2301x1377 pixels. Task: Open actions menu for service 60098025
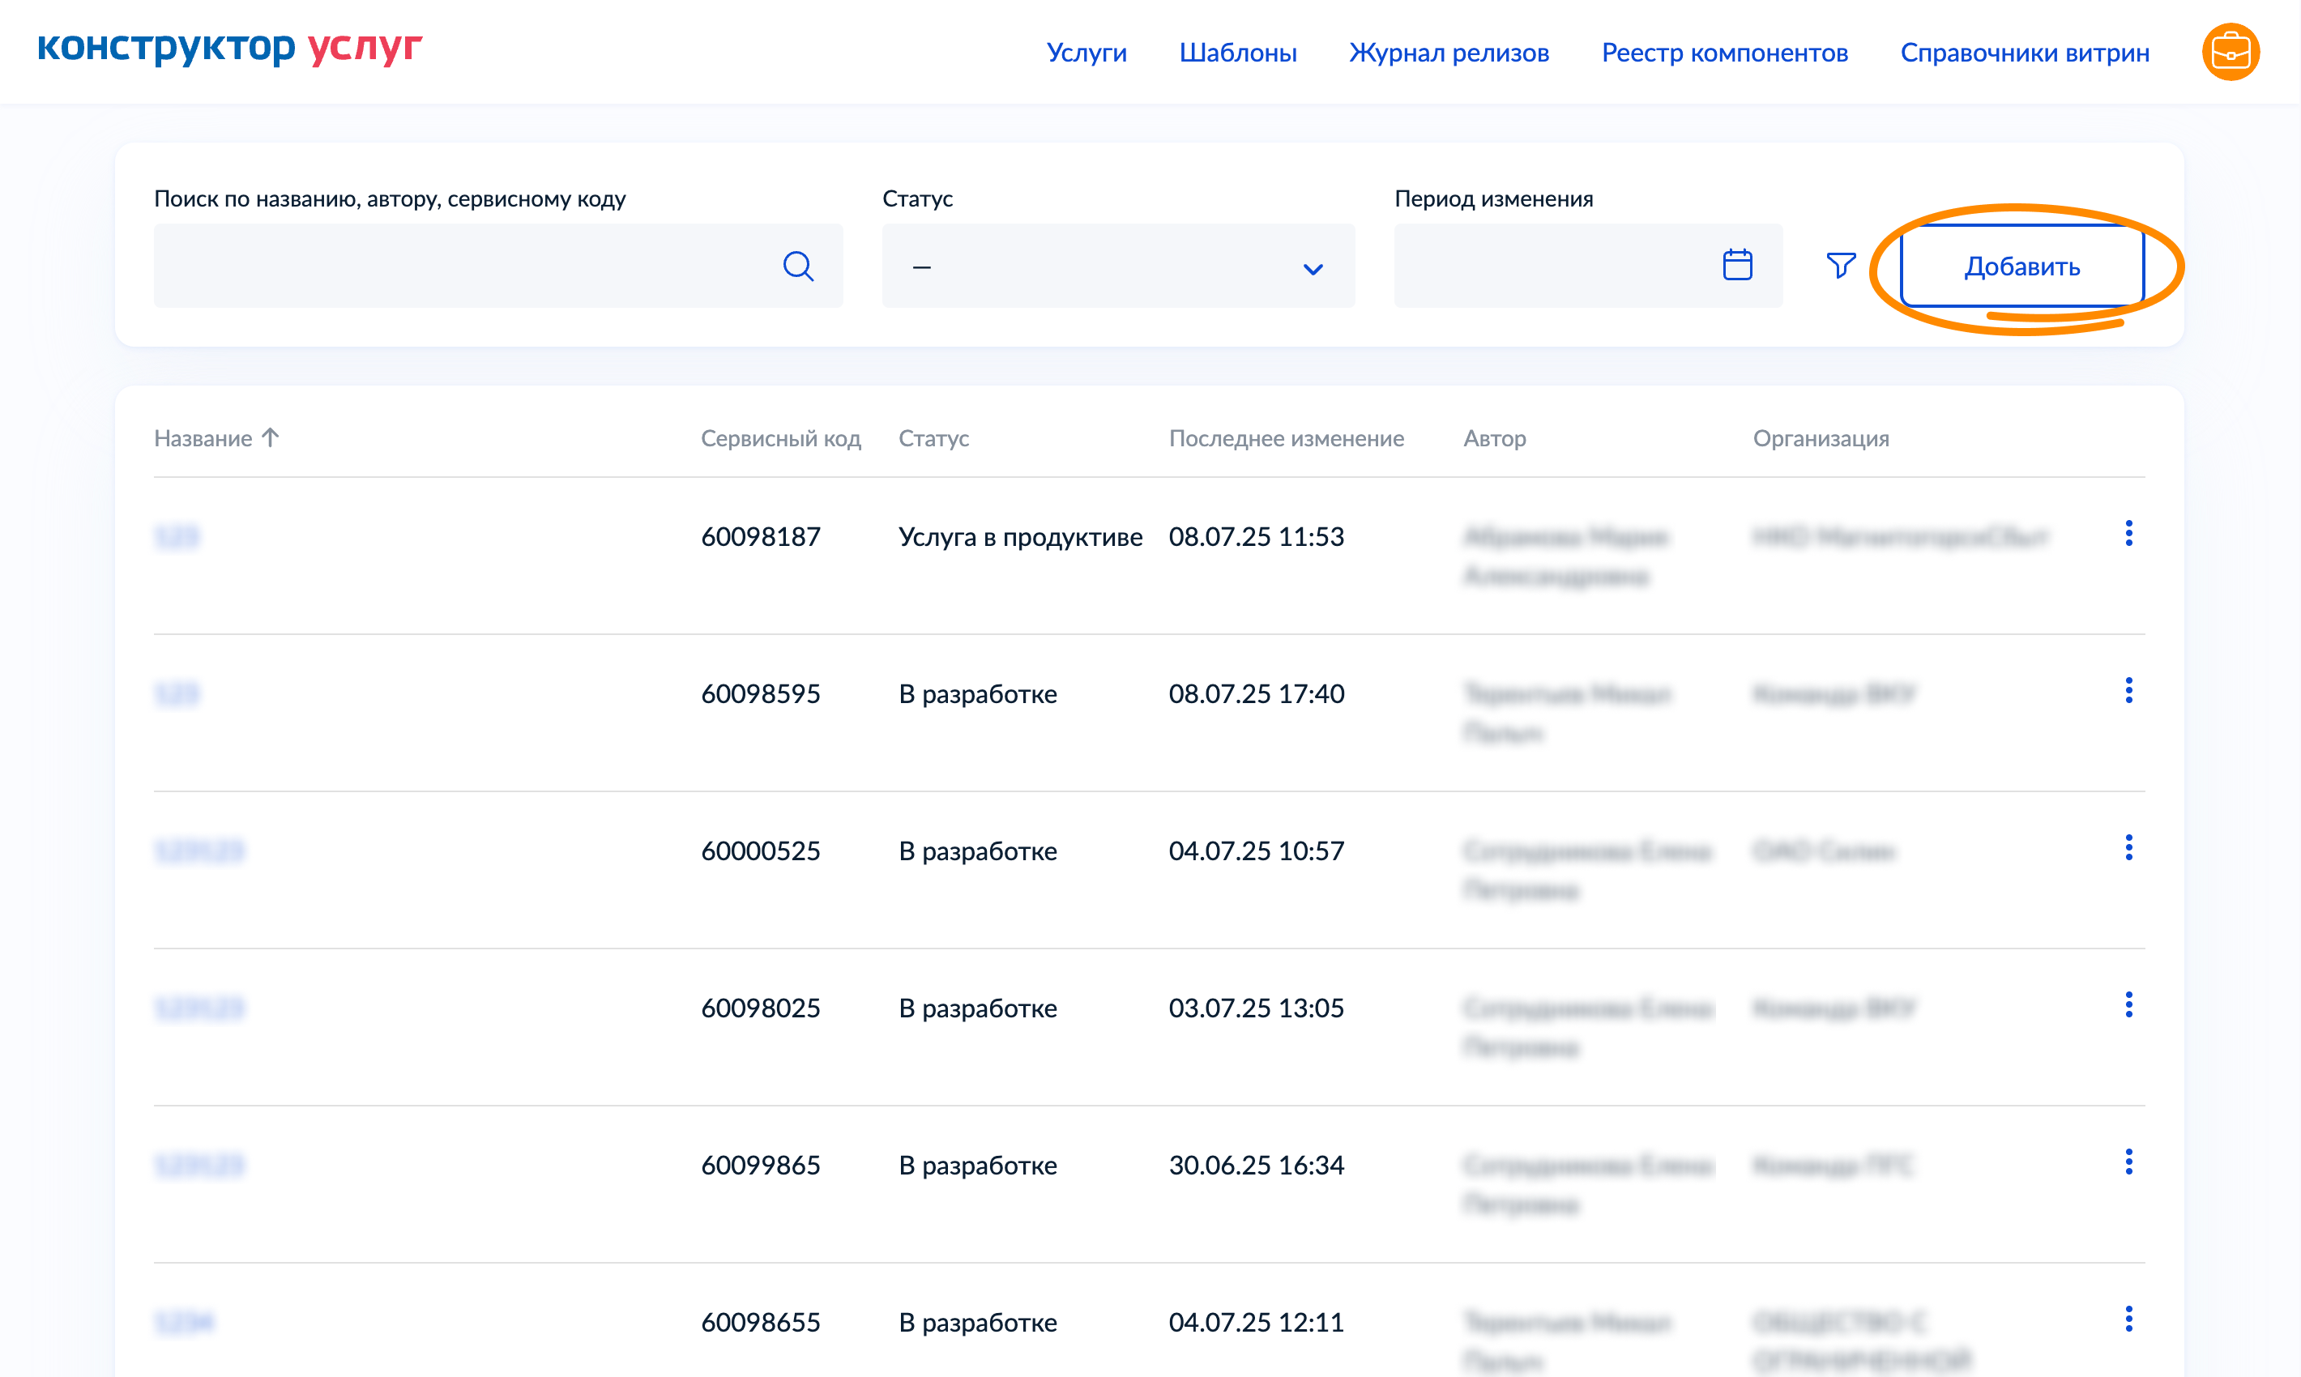click(x=2128, y=1004)
